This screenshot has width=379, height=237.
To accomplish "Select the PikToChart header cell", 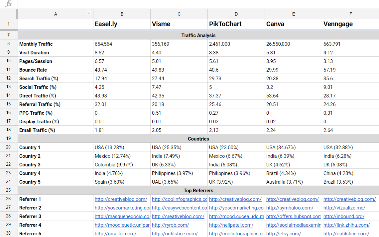I will [x=236, y=24].
